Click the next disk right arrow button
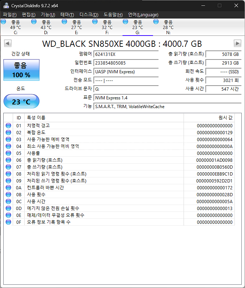245x288 pixels. pyautogui.click(x=237, y=44)
